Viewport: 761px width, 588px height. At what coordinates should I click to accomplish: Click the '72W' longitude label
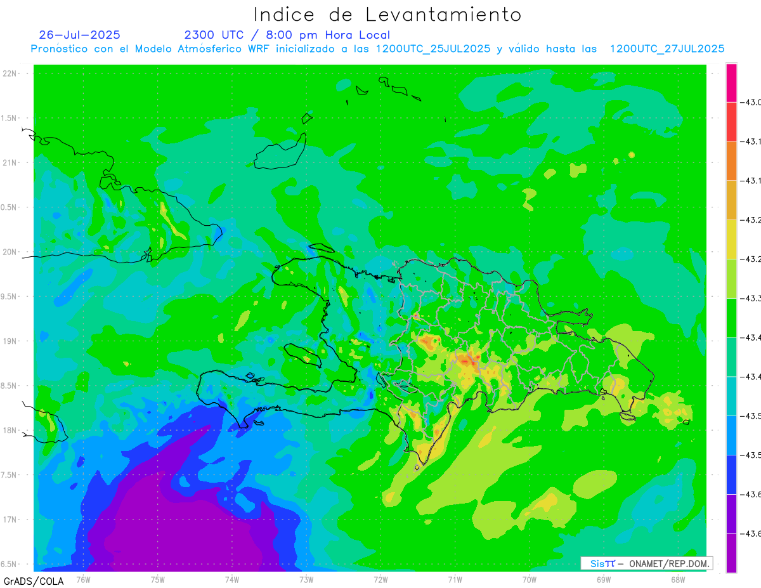(380, 579)
